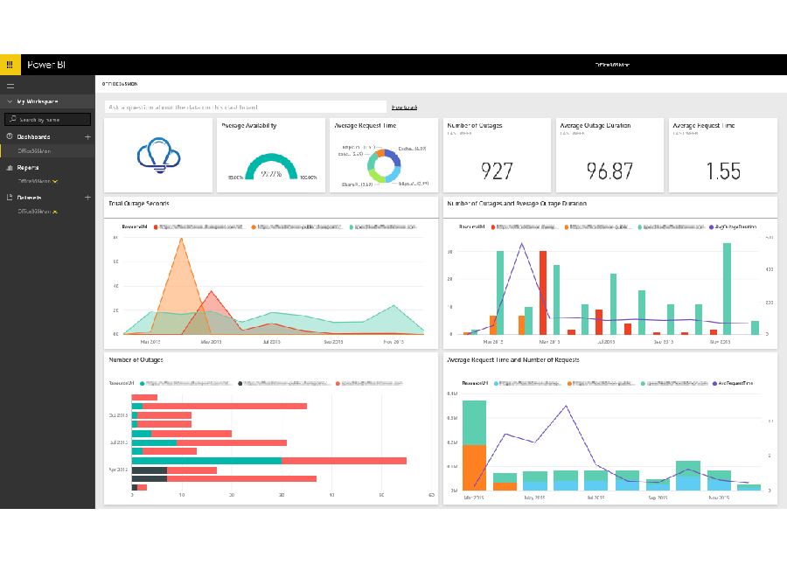
Task: Open the How to ask link
Action: pos(404,108)
